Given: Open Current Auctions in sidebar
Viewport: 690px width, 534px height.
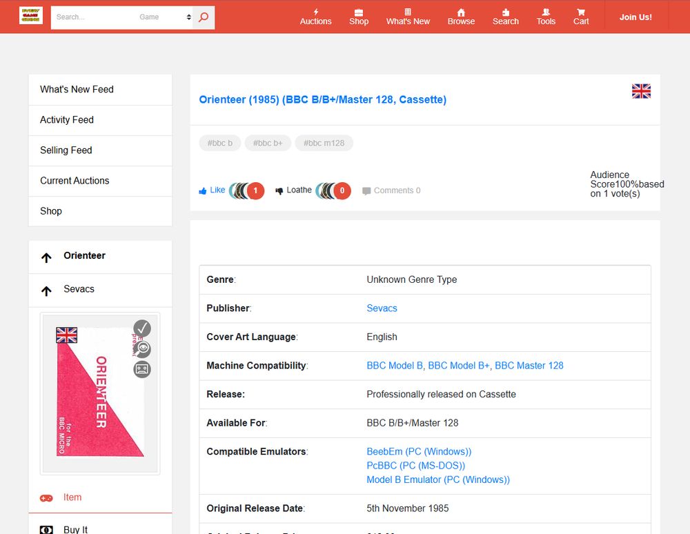Looking at the screenshot, I should point(100,180).
